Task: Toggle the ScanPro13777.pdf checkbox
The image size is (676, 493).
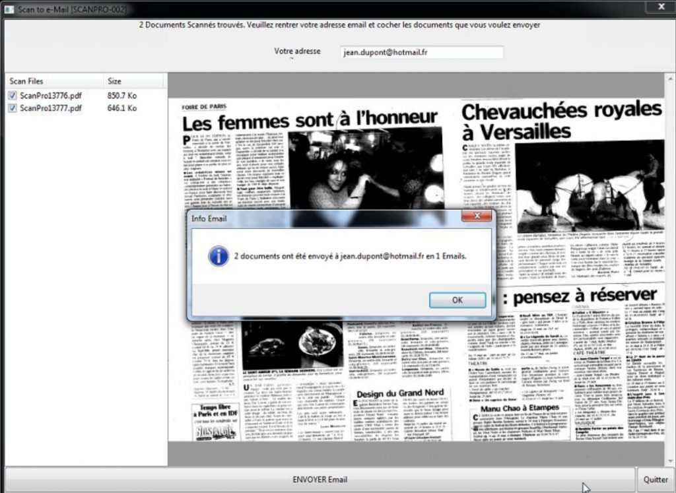Action: 13,108
